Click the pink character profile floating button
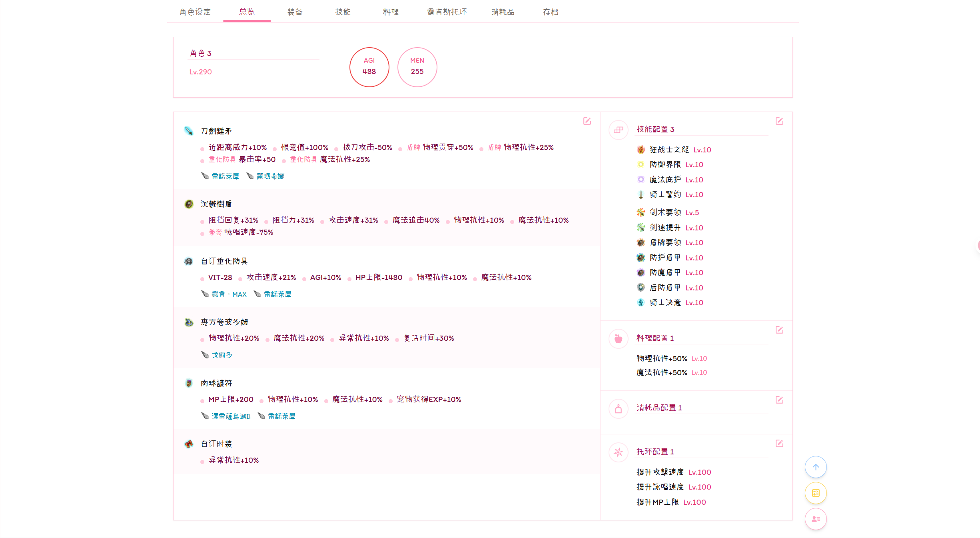980x538 pixels. [x=816, y=519]
